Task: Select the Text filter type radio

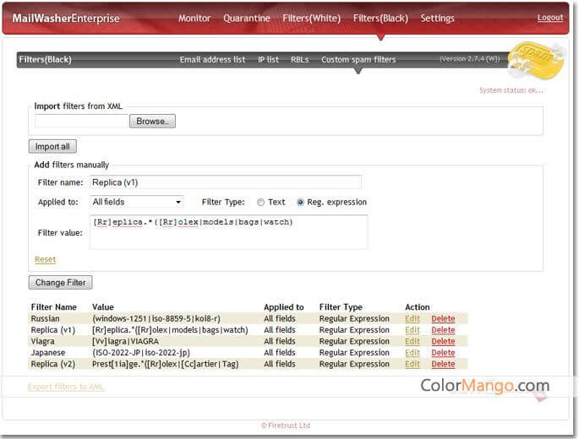Action: click(x=260, y=202)
